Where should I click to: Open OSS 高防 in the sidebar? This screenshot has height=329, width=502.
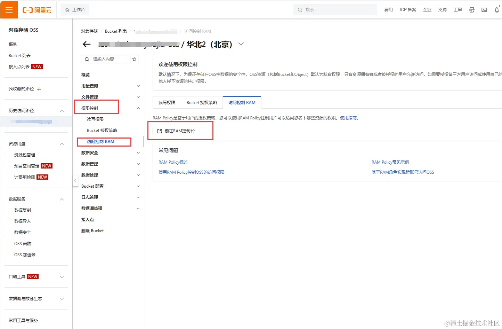pyautogui.click(x=23, y=244)
